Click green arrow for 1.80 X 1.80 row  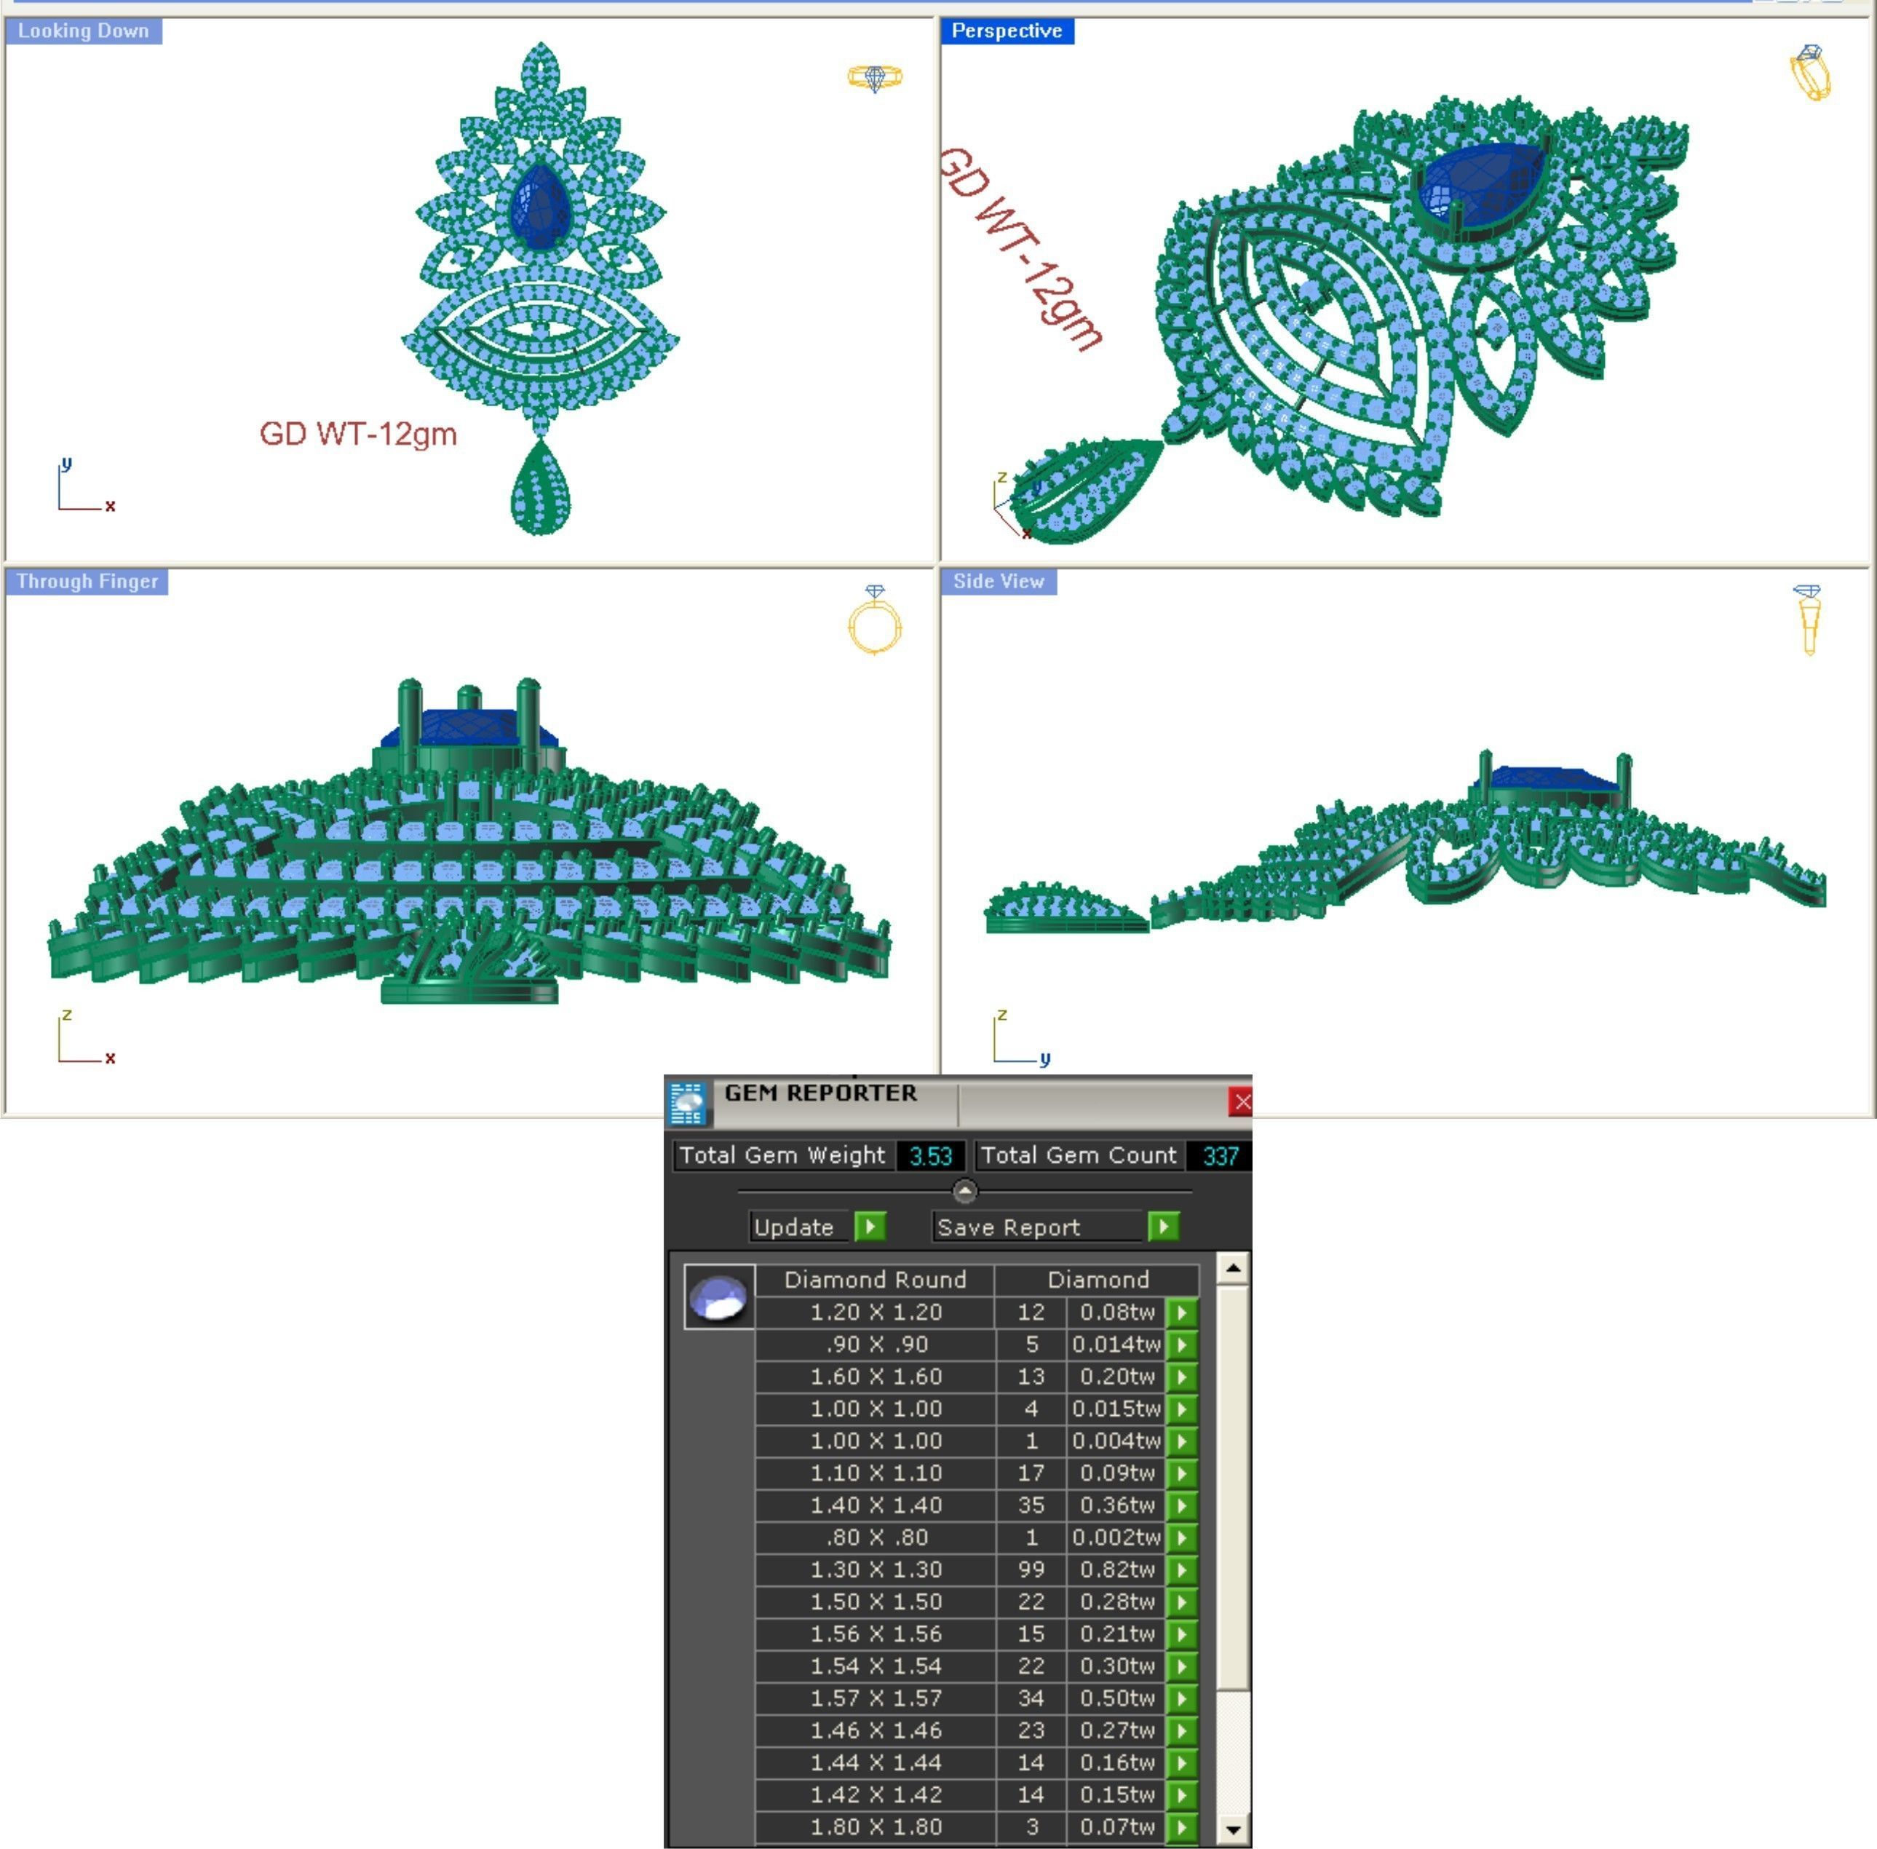1180,1828
